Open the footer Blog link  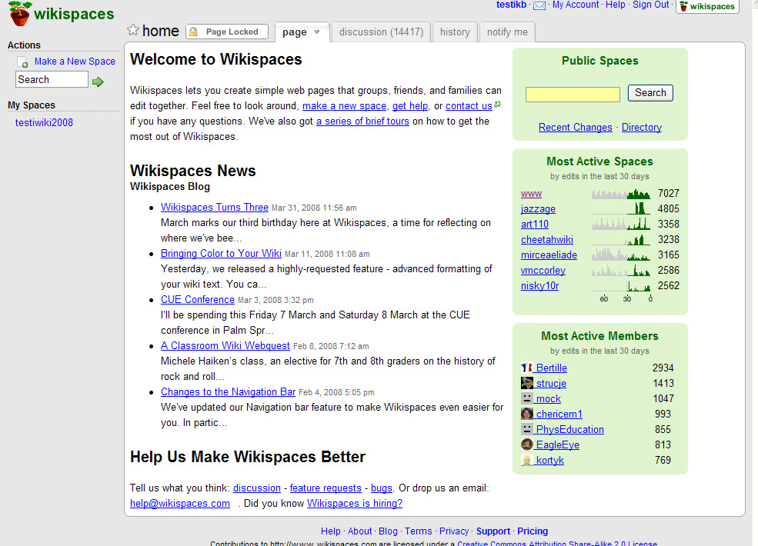tap(388, 531)
